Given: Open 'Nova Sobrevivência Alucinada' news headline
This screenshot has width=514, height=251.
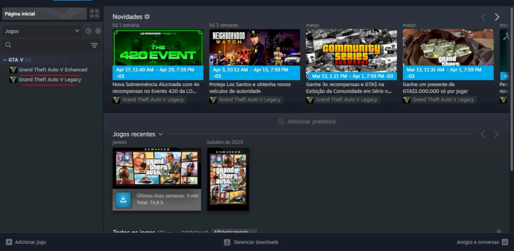Looking at the screenshot, I should coord(156,87).
